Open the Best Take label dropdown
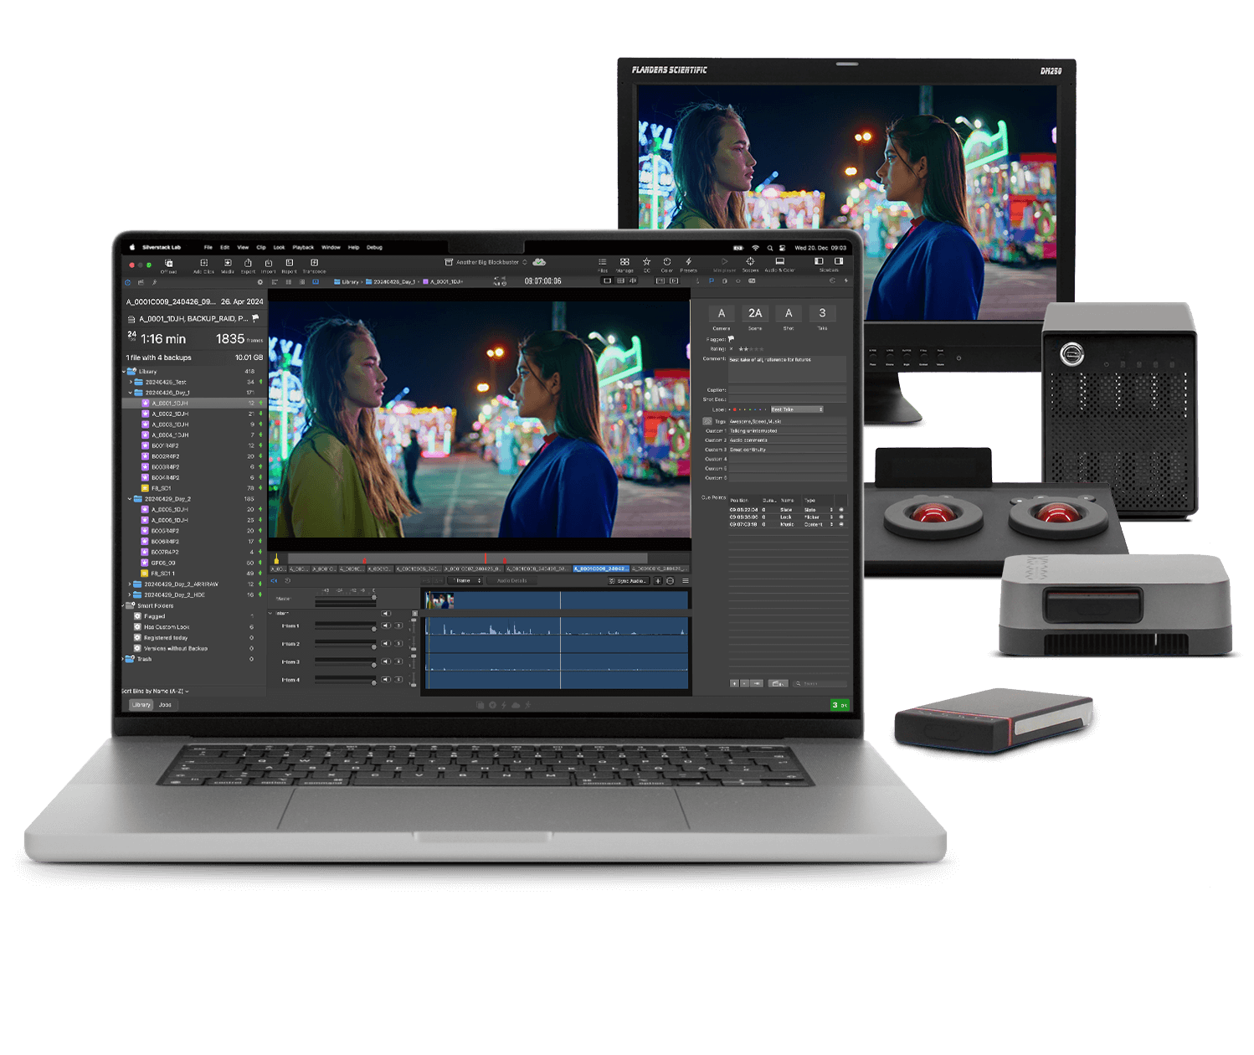 coord(797,409)
